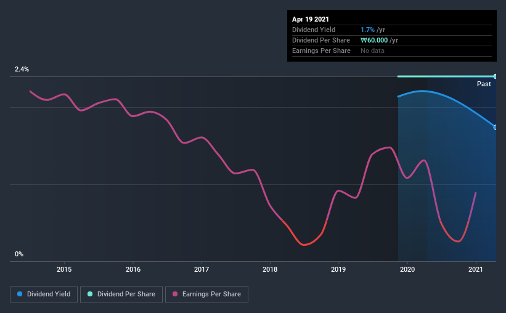This screenshot has width=506, height=313.
Task: Toggle the Dividend Per Share legend button
Action: [x=121, y=295]
